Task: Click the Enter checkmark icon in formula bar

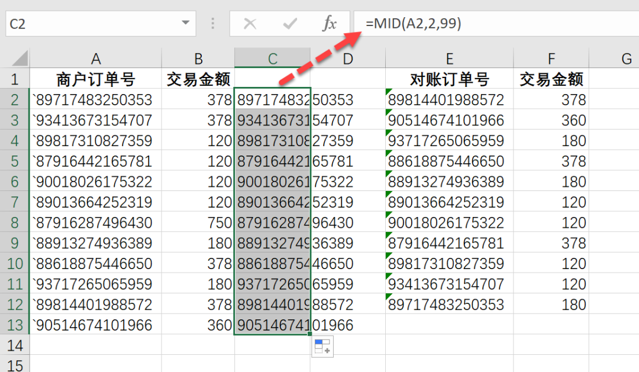Action: pyautogui.click(x=289, y=24)
